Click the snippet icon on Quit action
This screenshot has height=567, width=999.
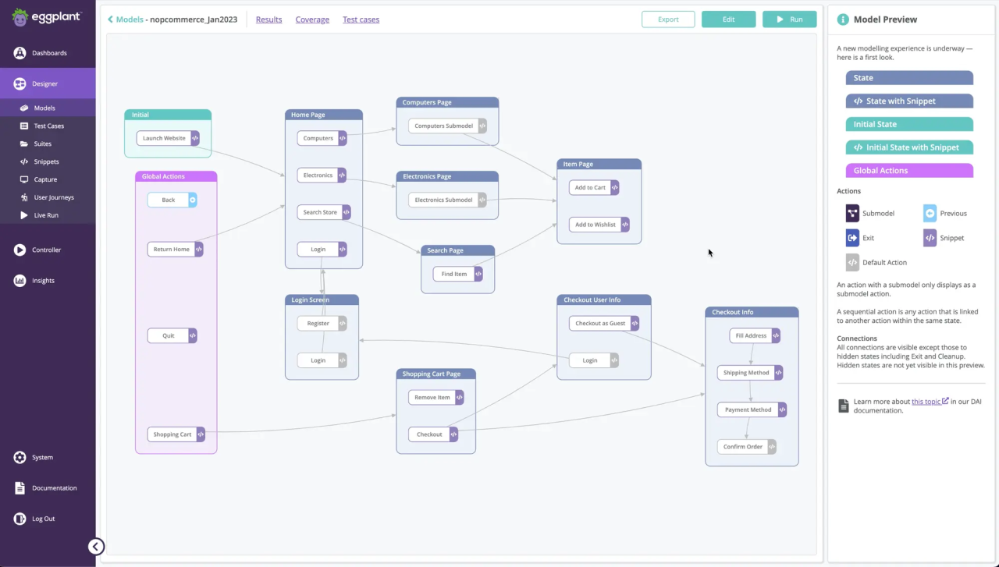[x=192, y=335]
